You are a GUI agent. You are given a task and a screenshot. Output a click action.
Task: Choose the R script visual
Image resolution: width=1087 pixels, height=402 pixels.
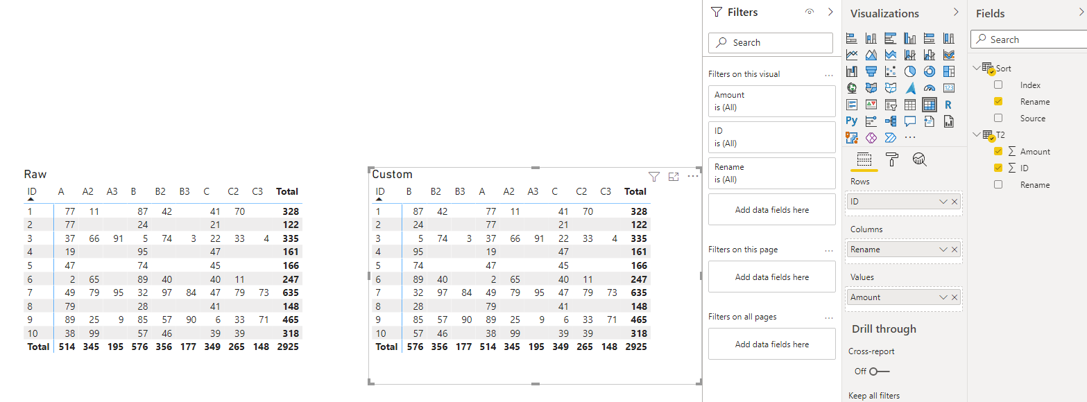[x=949, y=105]
